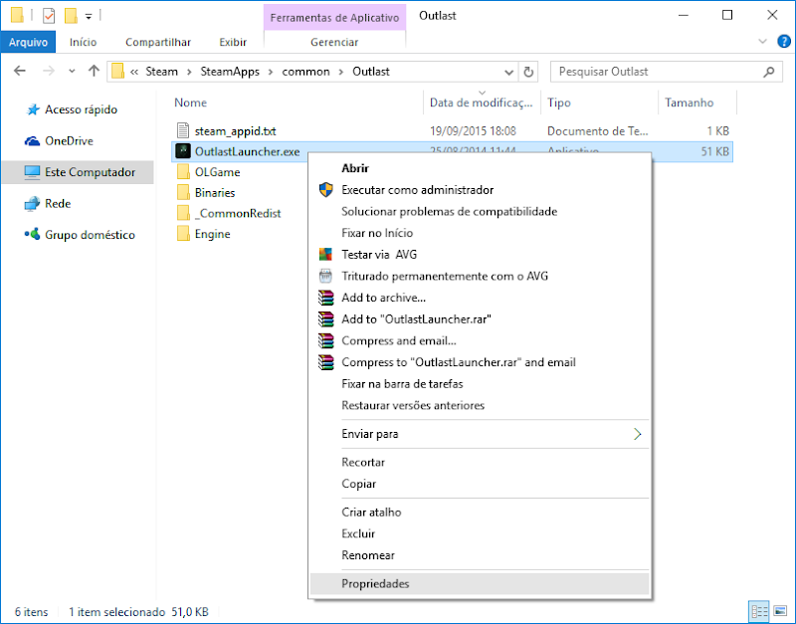Viewport: 796px width, 624px height.
Task: Sort by the Tamanho column header
Action: point(689,103)
